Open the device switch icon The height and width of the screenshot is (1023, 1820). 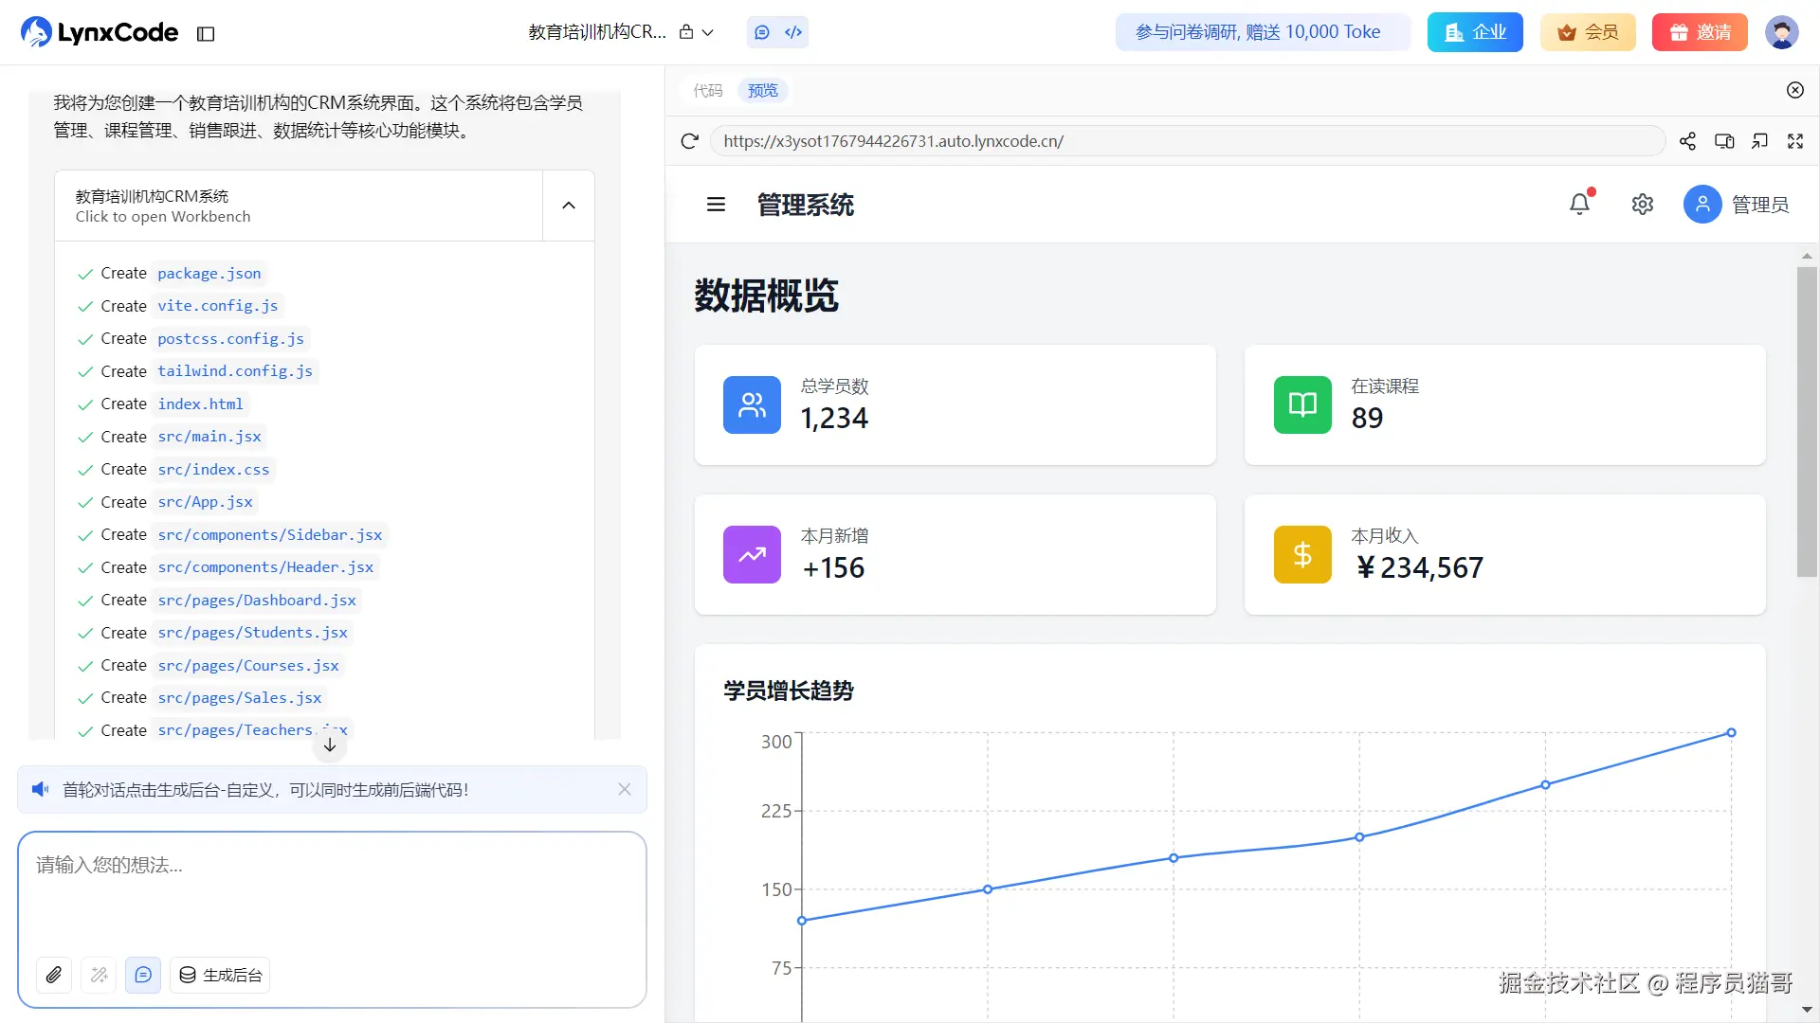point(1724,142)
